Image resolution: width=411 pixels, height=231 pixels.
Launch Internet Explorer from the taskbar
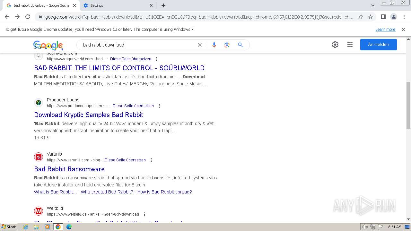[26, 227]
